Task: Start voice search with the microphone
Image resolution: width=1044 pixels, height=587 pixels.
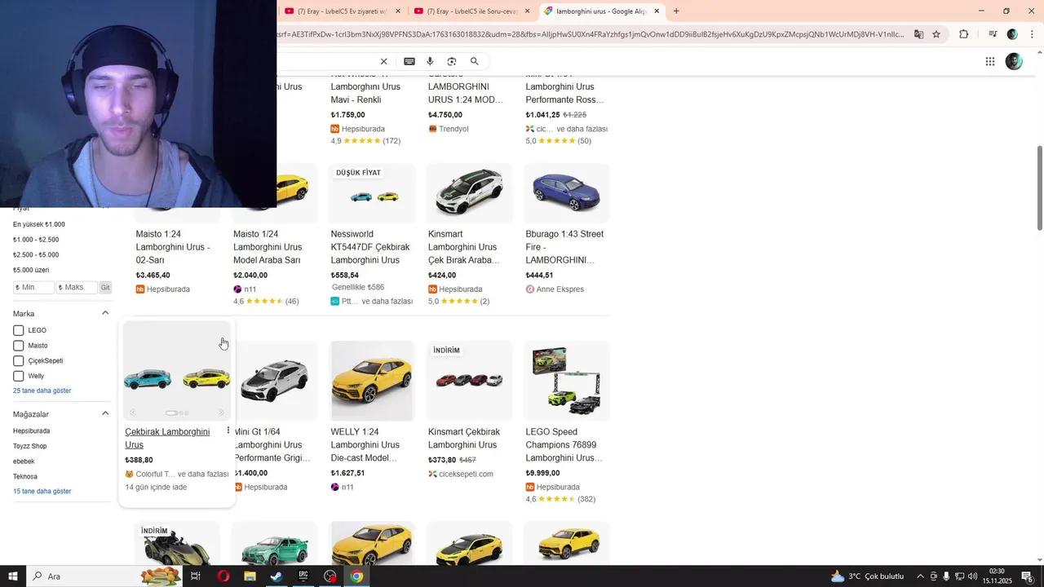Action: click(x=430, y=62)
